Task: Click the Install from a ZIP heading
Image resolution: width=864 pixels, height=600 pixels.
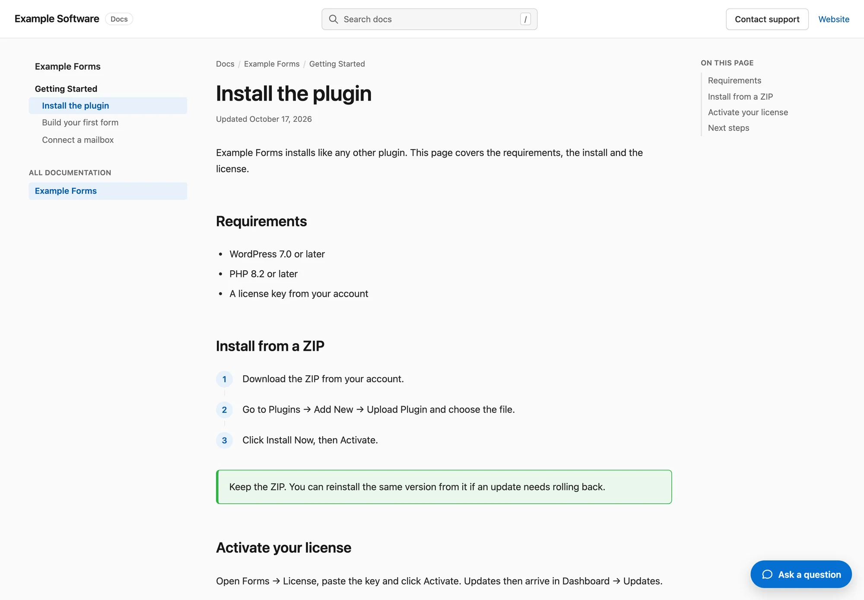Action: tap(270, 346)
